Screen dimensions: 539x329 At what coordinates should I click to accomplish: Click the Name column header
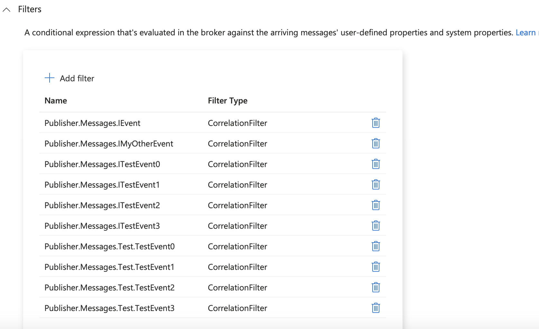pos(56,101)
